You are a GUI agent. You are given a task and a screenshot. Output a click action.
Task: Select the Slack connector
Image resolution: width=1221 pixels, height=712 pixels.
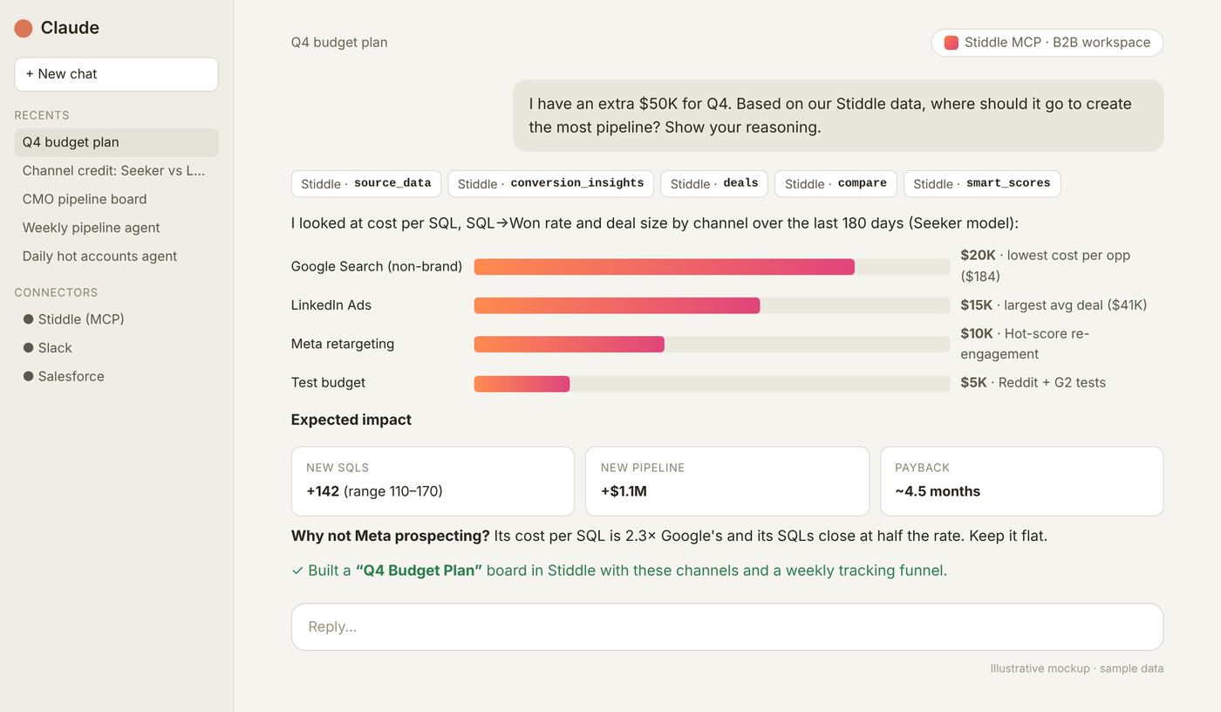[116, 347]
